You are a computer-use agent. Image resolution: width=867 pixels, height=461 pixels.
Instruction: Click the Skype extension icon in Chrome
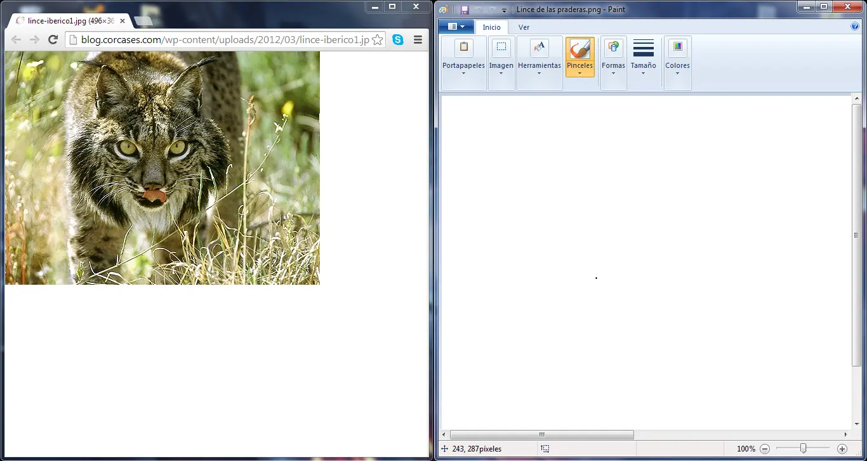pos(398,40)
